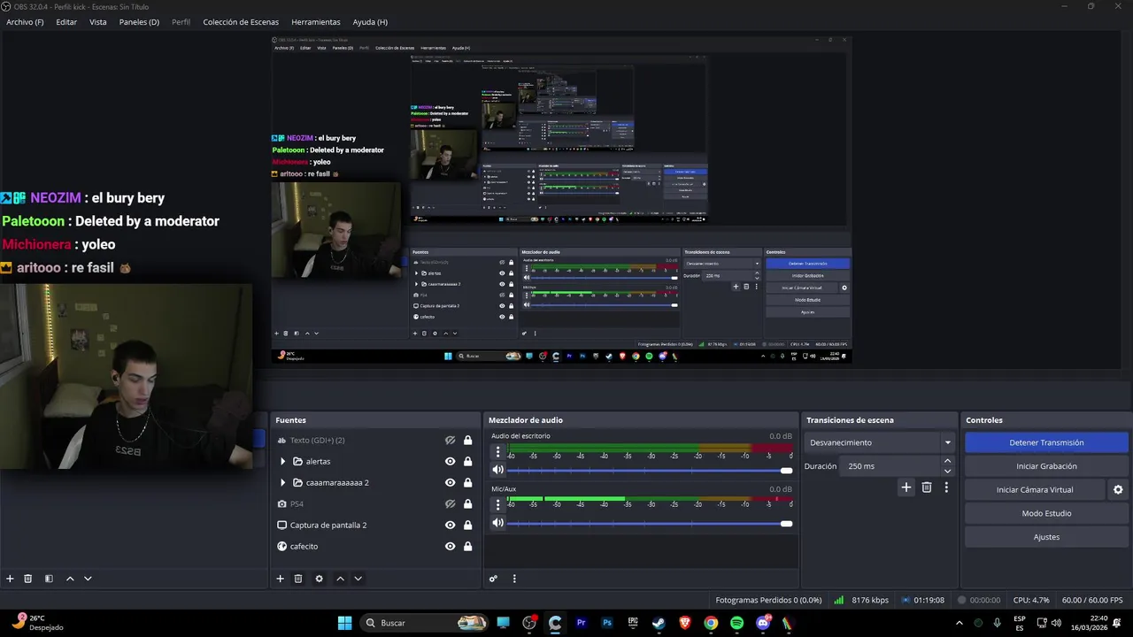Open Ajustes settings button
Viewport: 1133px width, 637px height.
pyautogui.click(x=1046, y=537)
